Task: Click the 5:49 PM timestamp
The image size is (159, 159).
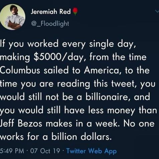Action: click(x=12, y=151)
